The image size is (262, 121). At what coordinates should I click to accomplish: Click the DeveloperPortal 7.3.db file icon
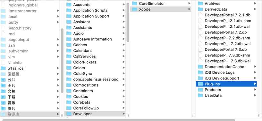[x=200, y=49]
